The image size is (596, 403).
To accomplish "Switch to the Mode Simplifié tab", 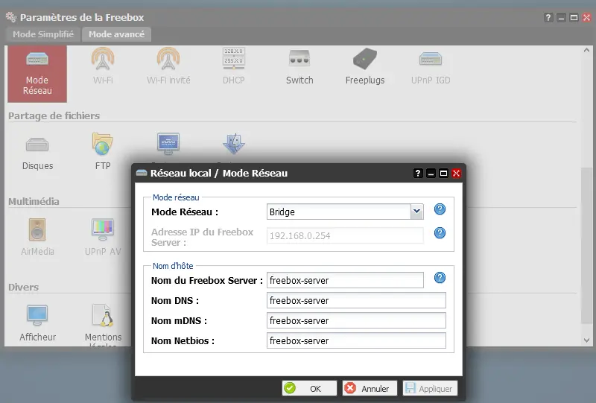I will pyautogui.click(x=43, y=34).
